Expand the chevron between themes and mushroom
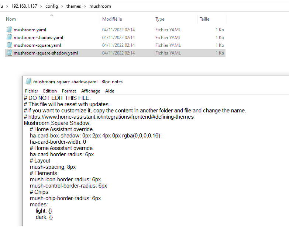Image resolution: width=289 pixels, height=227 pixels. coord(85,6)
